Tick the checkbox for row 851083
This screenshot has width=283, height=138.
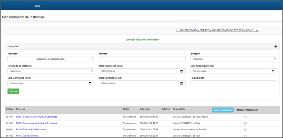246,123
